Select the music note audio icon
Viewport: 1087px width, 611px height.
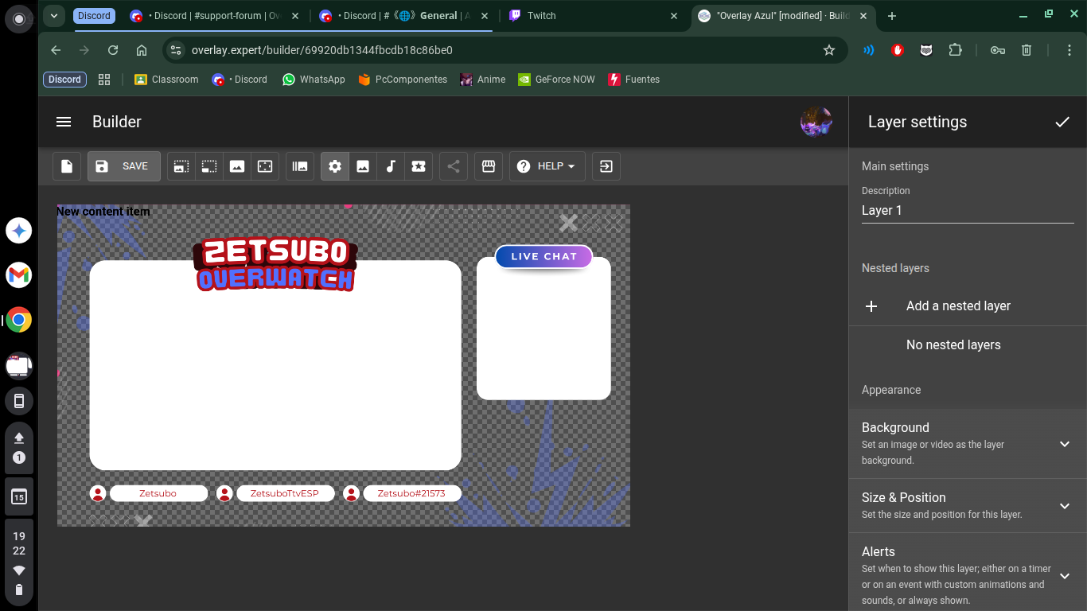(391, 166)
